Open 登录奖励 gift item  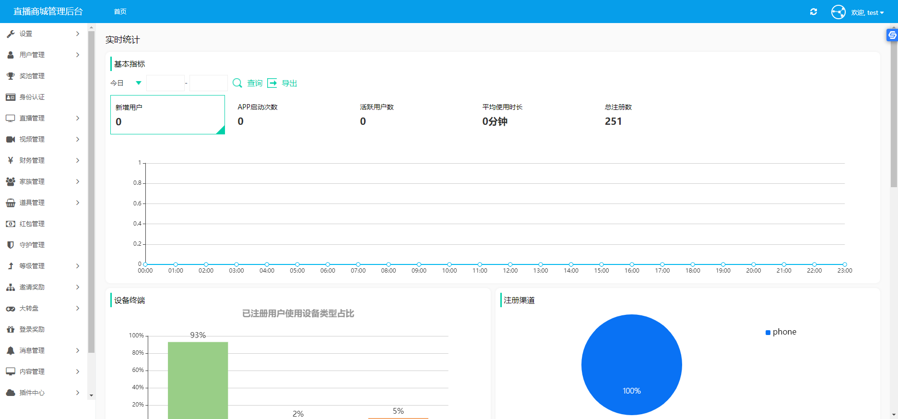coord(32,329)
